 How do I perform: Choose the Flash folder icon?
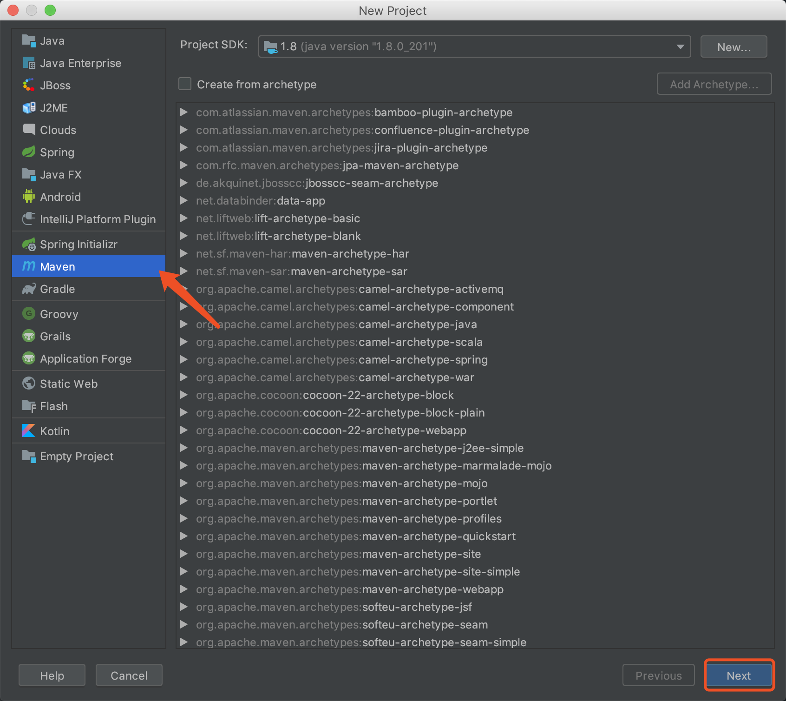(x=29, y=406)
